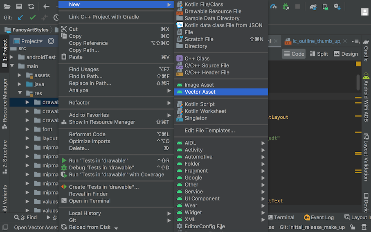Image resolution: width=371 pixels, height=232 pixels.
Task: Select the Cut context menu item
Action: coord(116,29)
